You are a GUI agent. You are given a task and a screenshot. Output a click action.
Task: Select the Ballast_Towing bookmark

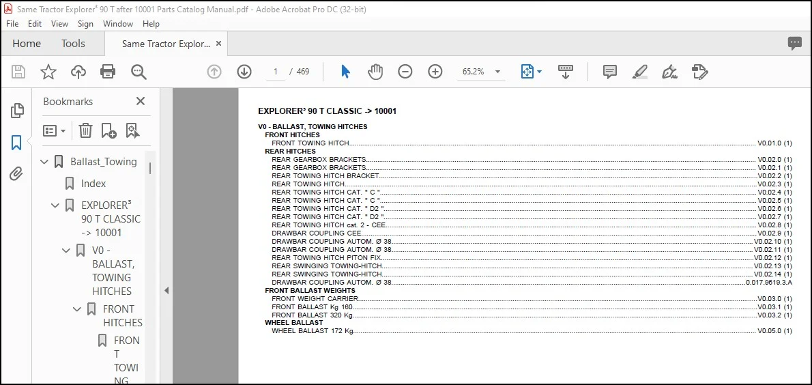tap(104, 162)
